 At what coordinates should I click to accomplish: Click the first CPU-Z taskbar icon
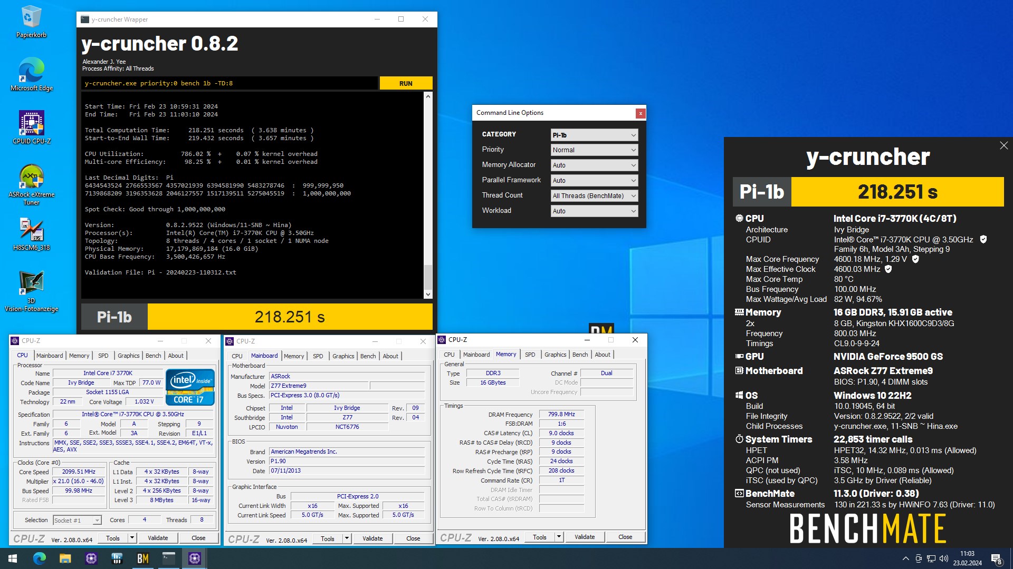tap(91, 558)
